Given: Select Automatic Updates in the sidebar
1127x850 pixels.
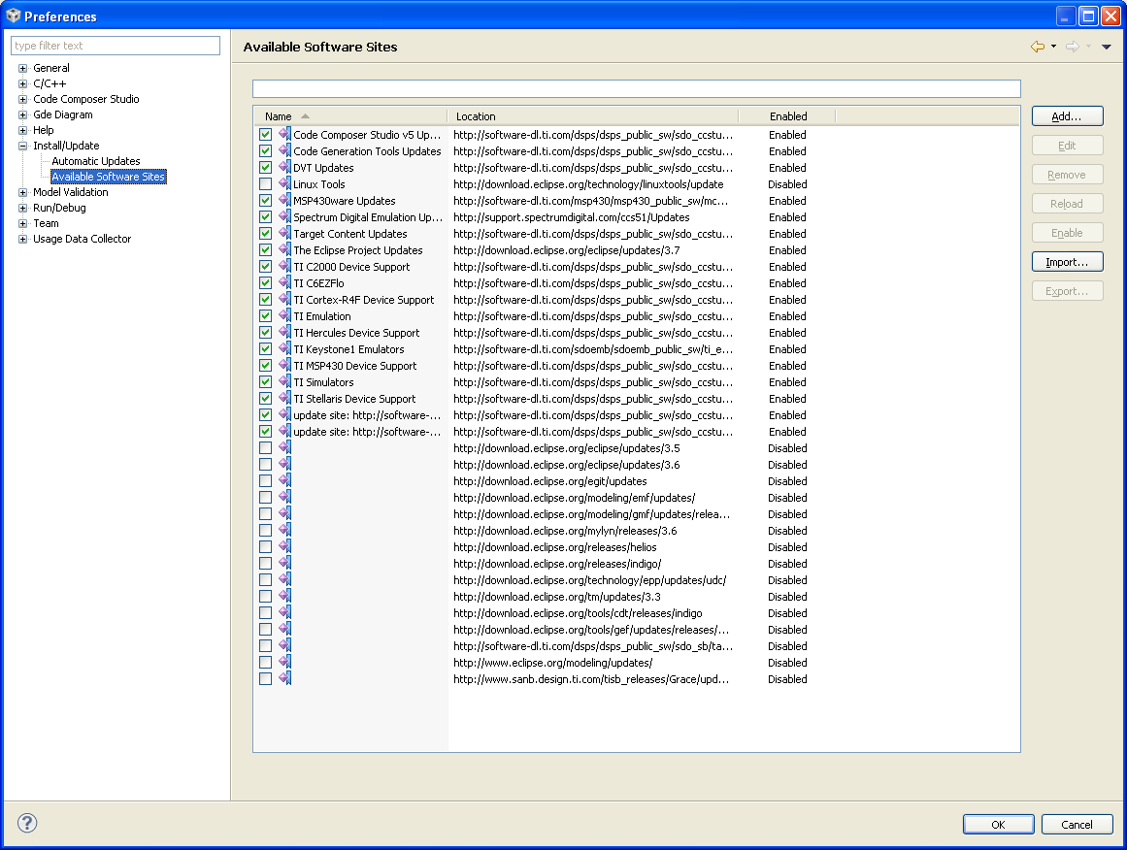Looking at the screenshot, I should pos(95,160).
